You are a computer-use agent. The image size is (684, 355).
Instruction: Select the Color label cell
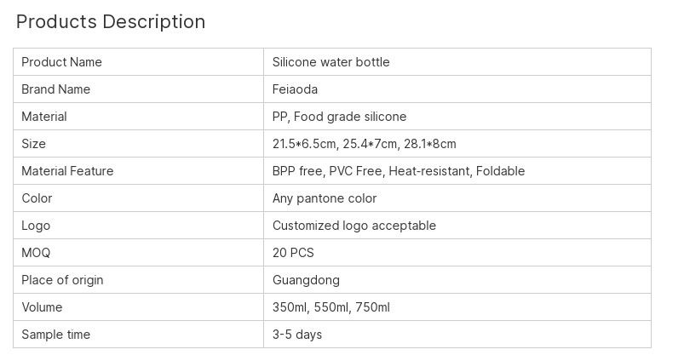[37, 198]
